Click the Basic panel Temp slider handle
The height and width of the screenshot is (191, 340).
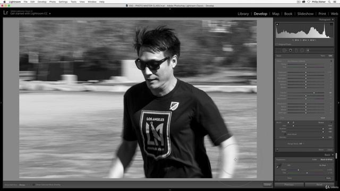(299, 170)
